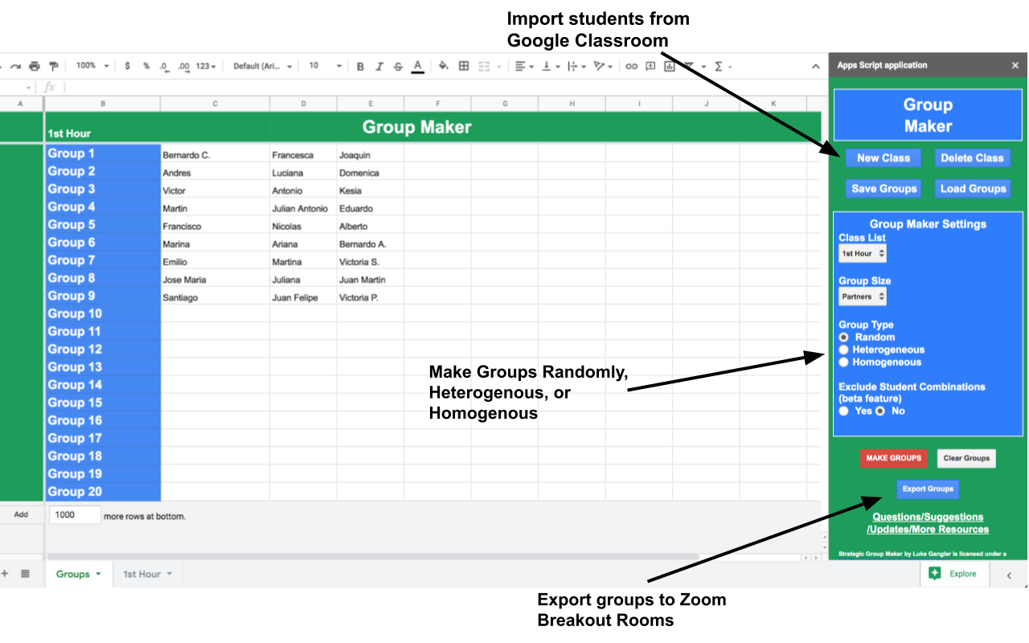Click the Insert link icon
The width and height of the screenshot is (1029, 643).
(632, 66)
